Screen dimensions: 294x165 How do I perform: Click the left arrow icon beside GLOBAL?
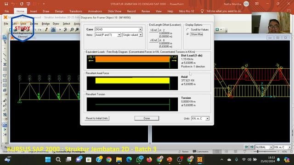click(247, 147)
